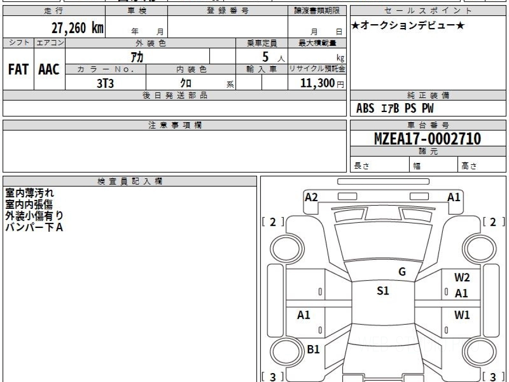Select the inspector note 室内内張傷
Screen dimensions: 509x382
(x=29, y=205)
